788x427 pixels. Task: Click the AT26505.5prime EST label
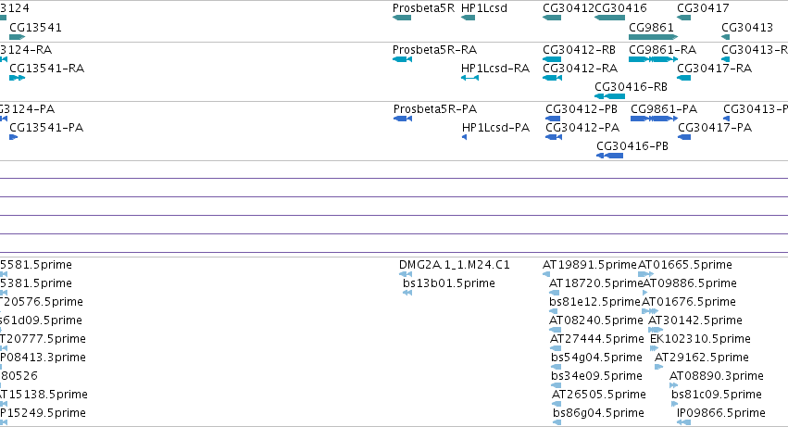(x=599, y=395)
